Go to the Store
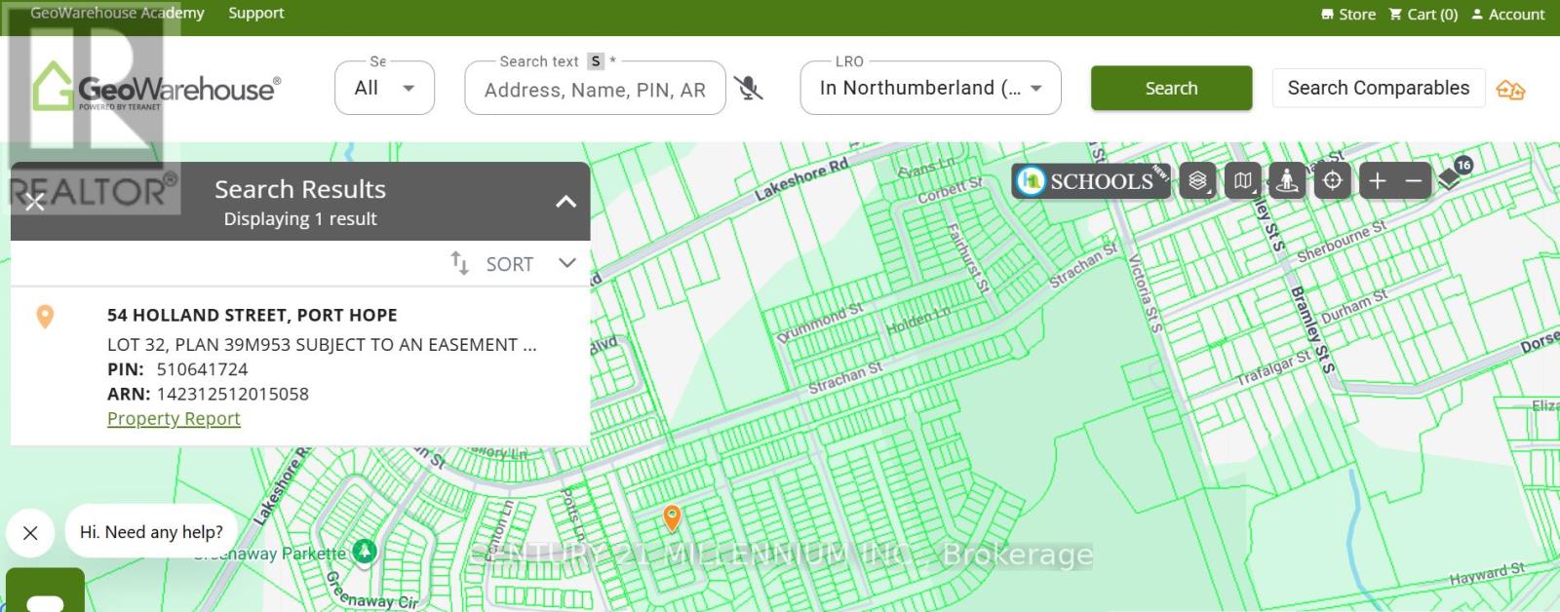The height and width of the screenshot is (612, 1560). point(1348,15)
